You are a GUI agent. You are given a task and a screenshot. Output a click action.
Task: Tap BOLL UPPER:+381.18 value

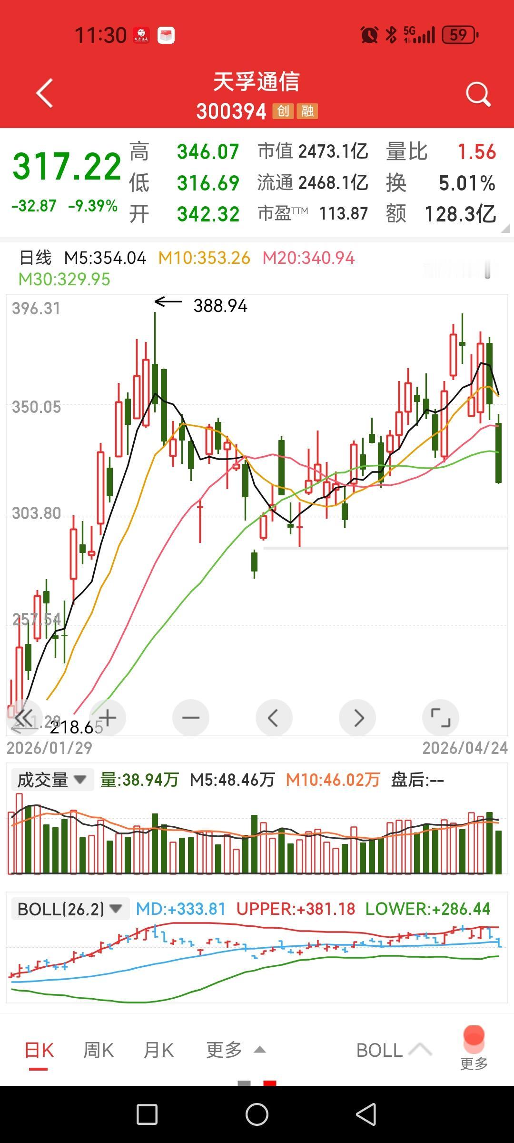(x=296, y=909)
